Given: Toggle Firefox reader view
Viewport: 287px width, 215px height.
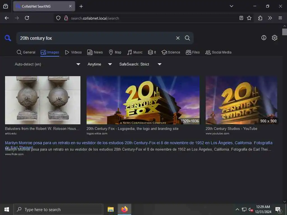Looking at the screenshot, I should coord(241,18).
